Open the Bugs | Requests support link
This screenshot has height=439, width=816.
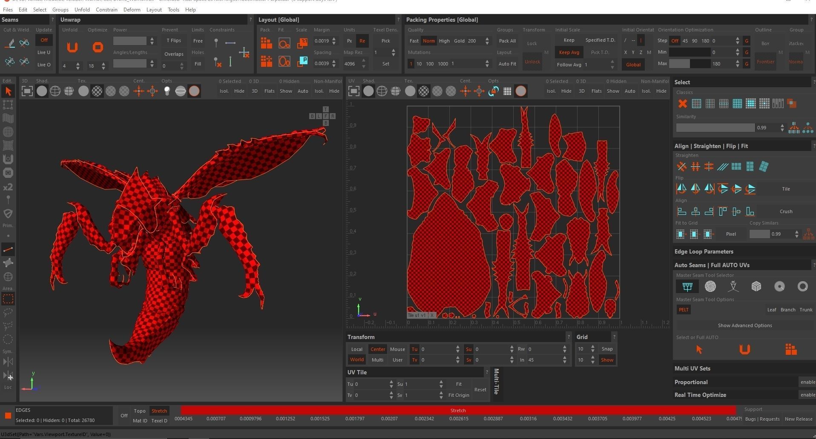coord(762,419)
